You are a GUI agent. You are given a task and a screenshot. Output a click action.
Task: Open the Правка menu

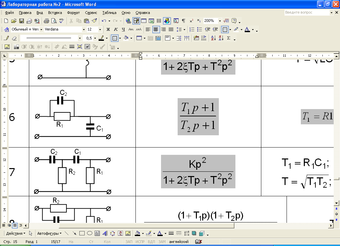pyautogui.click(x=25, y=13)
